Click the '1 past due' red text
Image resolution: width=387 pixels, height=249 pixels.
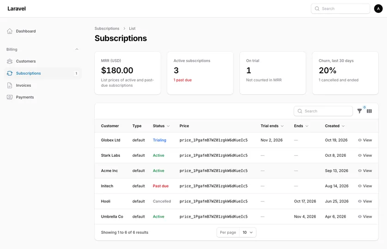coord(182,80)
